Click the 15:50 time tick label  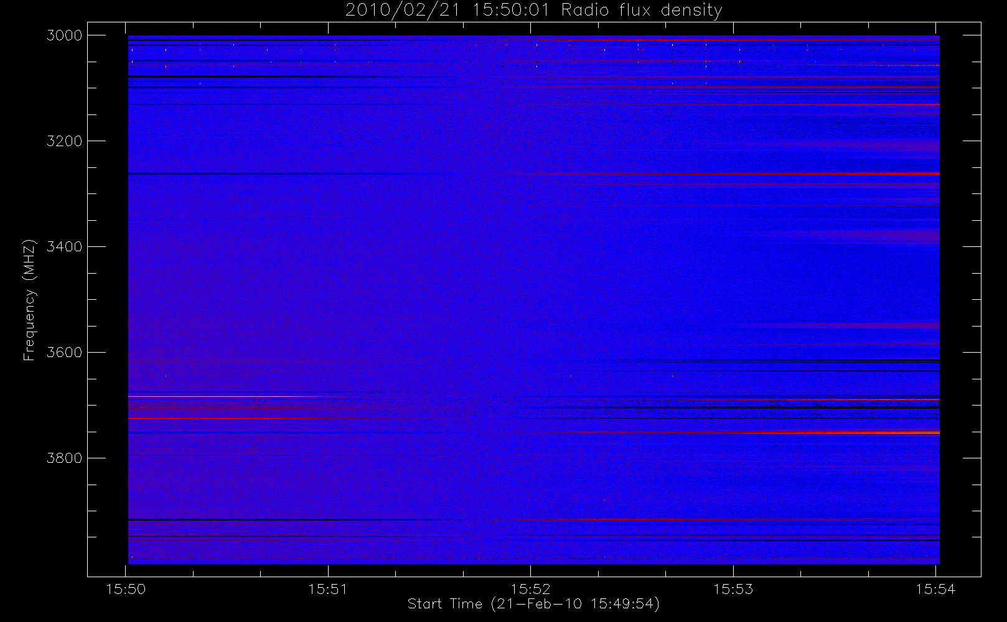126,589
